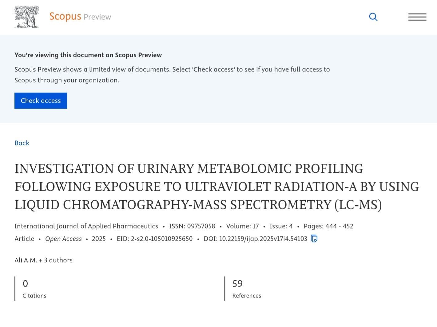This screenshot has width=437, height=327.
Task: Click the Elsevier tree logo
Action: pos(27,17)
